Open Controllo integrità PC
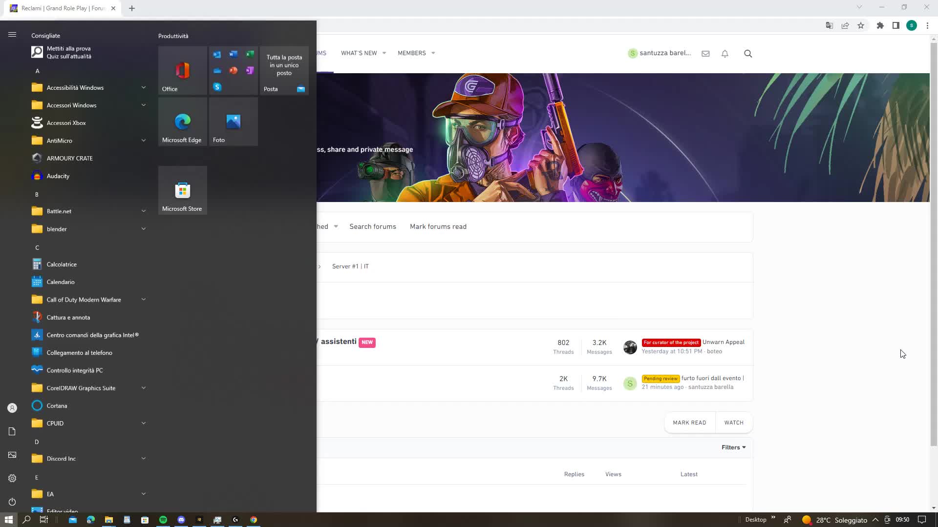The height and width of the screenshot is (527, 938). [x=88, y=370]
